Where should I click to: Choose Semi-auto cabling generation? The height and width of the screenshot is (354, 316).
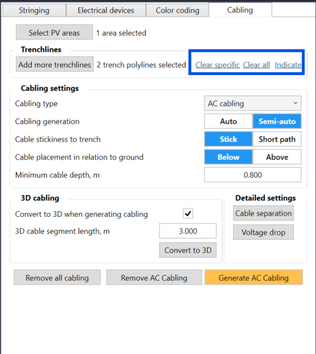point(277,121)
